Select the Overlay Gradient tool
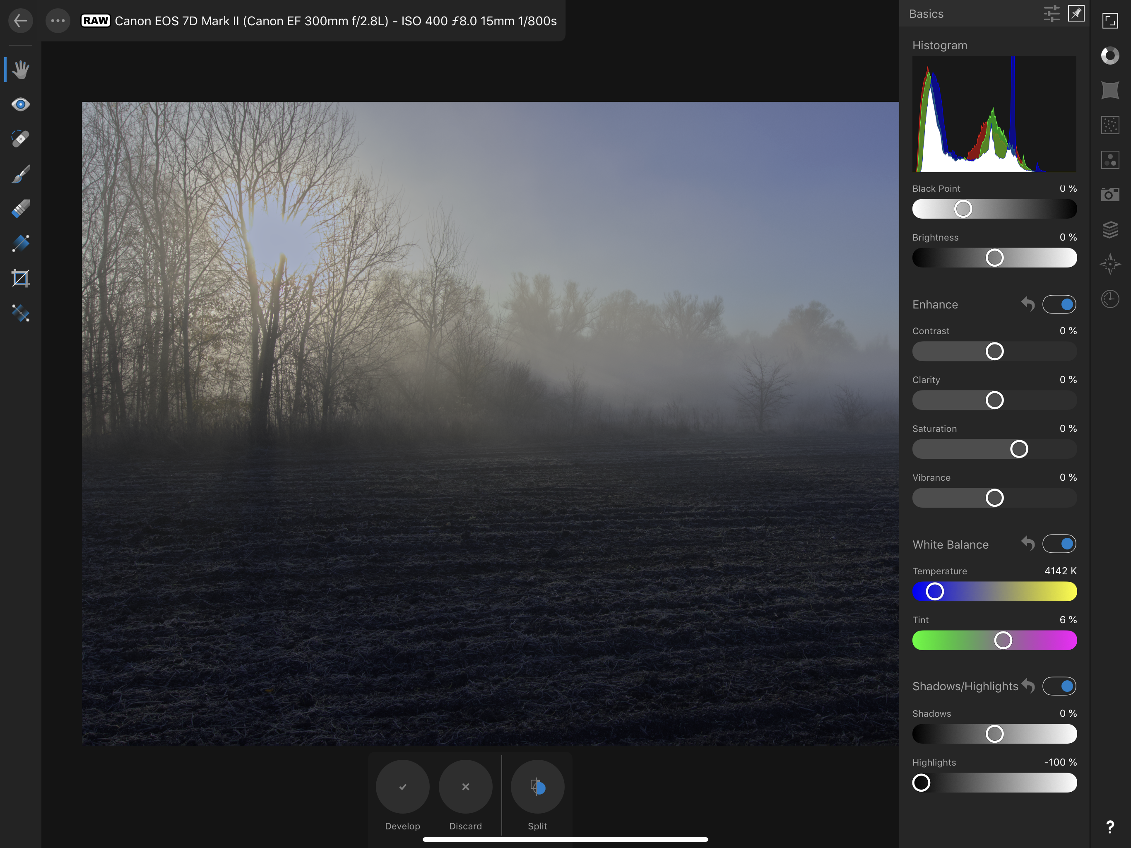The height and width of the screenshot is (848, 1131). pos(20,243)
